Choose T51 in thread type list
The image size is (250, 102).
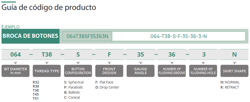[x=36, y=98]
